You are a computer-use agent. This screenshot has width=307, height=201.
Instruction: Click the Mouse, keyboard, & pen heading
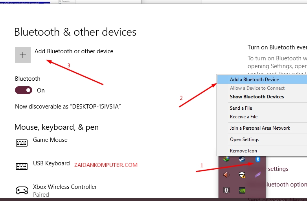[56, 127]
